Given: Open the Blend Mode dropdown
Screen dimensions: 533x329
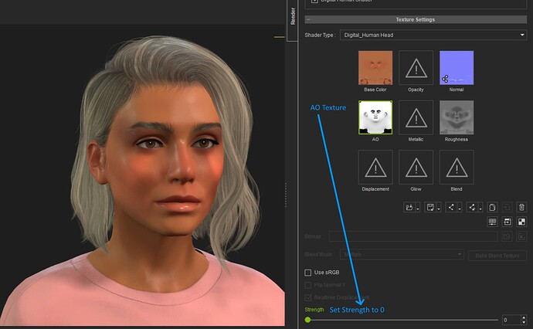Looking at the screenshot, I should pos(402,255).
